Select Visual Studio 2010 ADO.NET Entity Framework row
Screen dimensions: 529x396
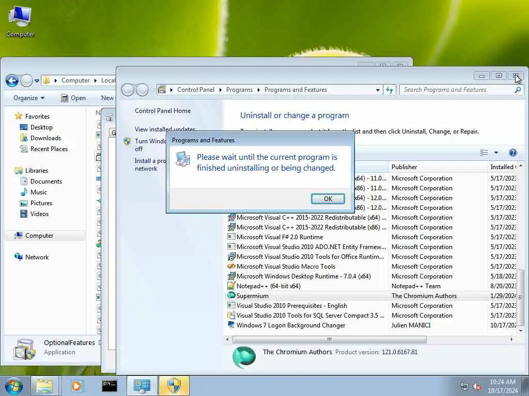372,247
